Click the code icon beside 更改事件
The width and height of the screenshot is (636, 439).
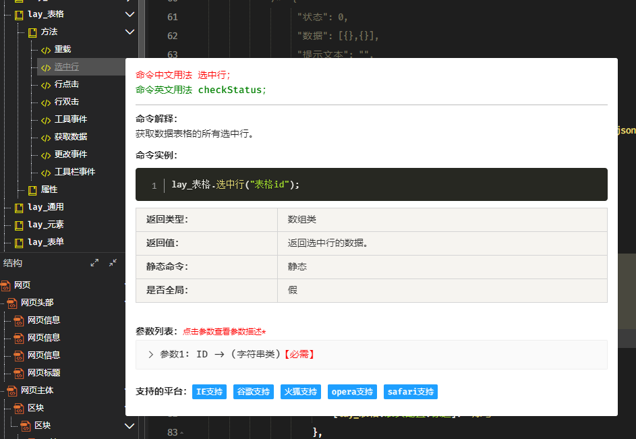pyautogui.click(x=46, y=154)
